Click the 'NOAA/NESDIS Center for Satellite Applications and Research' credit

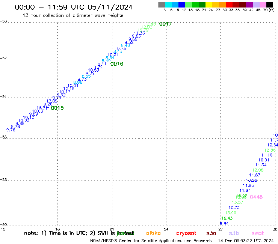click(x=151, y=241)
